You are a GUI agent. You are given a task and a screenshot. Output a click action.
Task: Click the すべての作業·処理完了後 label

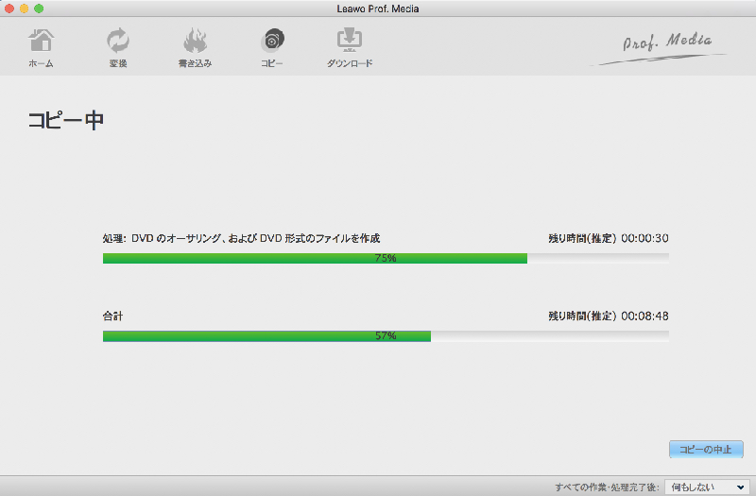point(607,487)
